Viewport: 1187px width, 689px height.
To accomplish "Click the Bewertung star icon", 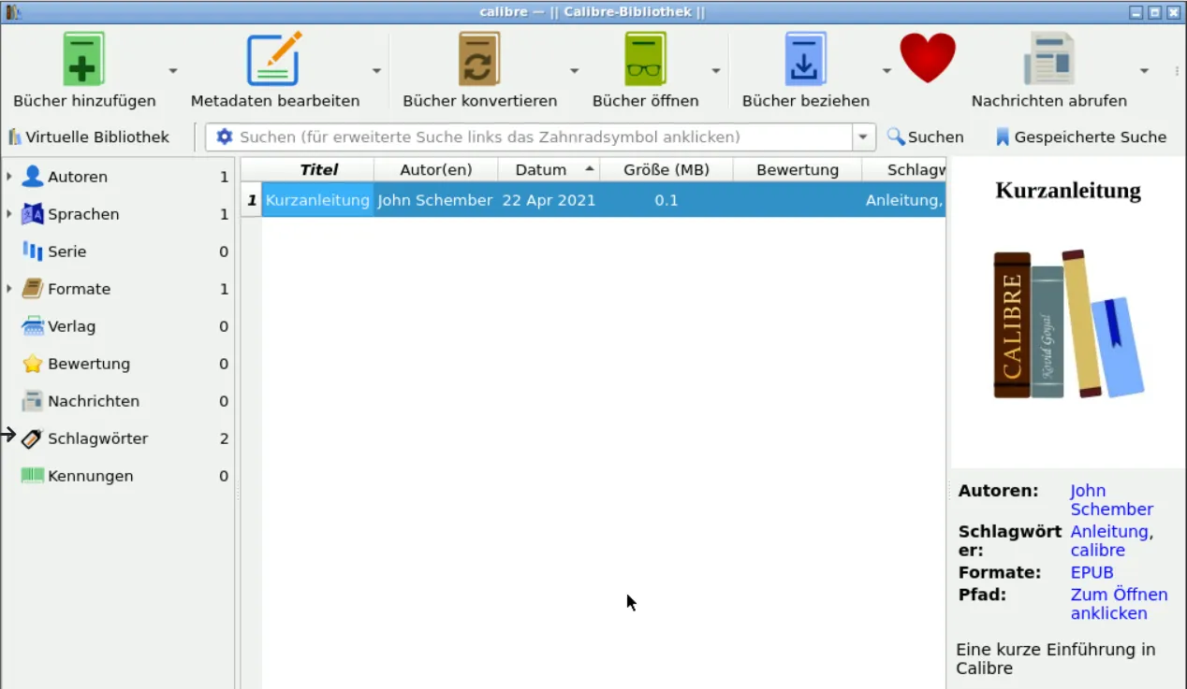I will (x=33, y=364).
